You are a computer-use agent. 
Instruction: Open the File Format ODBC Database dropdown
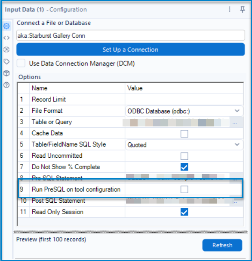tap(184, 111)
